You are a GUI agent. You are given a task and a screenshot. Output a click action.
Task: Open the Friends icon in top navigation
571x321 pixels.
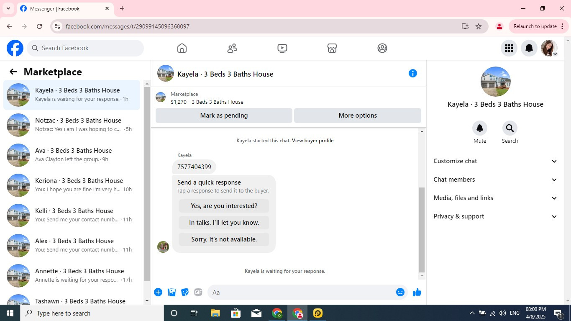(x=232, y=48)
